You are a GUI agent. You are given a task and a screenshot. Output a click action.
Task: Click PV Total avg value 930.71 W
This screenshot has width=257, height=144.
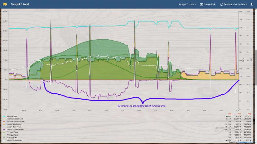[247, 137]
